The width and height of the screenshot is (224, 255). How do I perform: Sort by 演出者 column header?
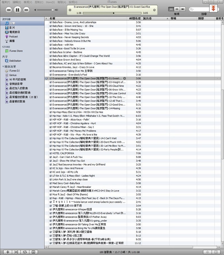pos(156,18)
